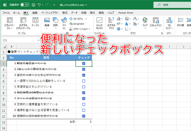191x131 pixels.
Task: Switch to the Developer tab
Action: [x=101, y=13]
